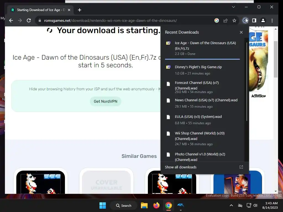Click the Ice Age 7z archive file icon
Image resolution: width=283 pixels, height=212 pixels.
click(168, 43)
